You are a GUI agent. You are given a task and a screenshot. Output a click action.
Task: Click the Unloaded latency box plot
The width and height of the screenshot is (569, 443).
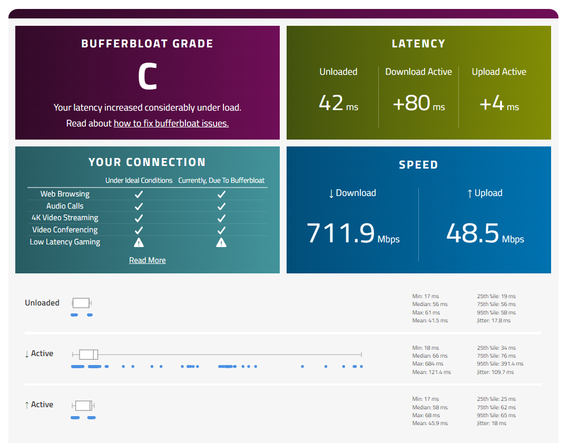(x=82, y=303)
